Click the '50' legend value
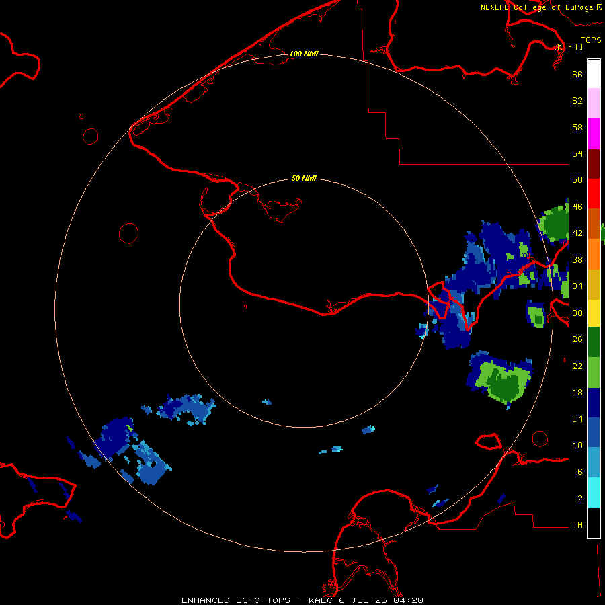The height and width of the screenshot is (605, 605). click(577, 179)
